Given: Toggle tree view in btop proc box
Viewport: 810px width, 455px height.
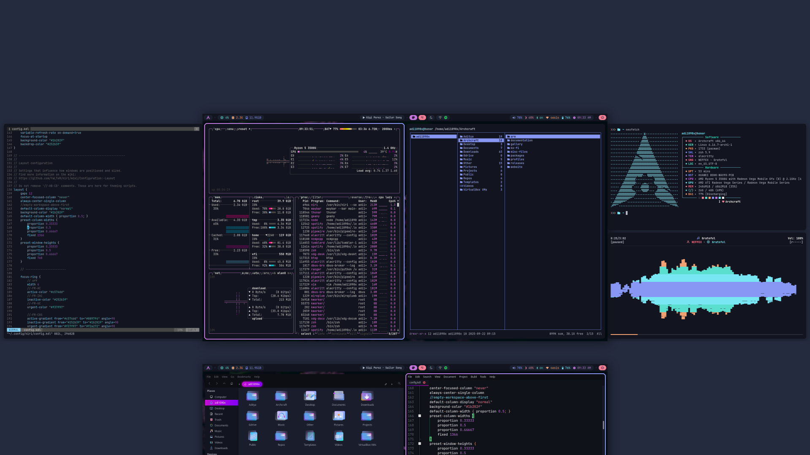Looking at the screenshot, I should click(x=368, y=197).
